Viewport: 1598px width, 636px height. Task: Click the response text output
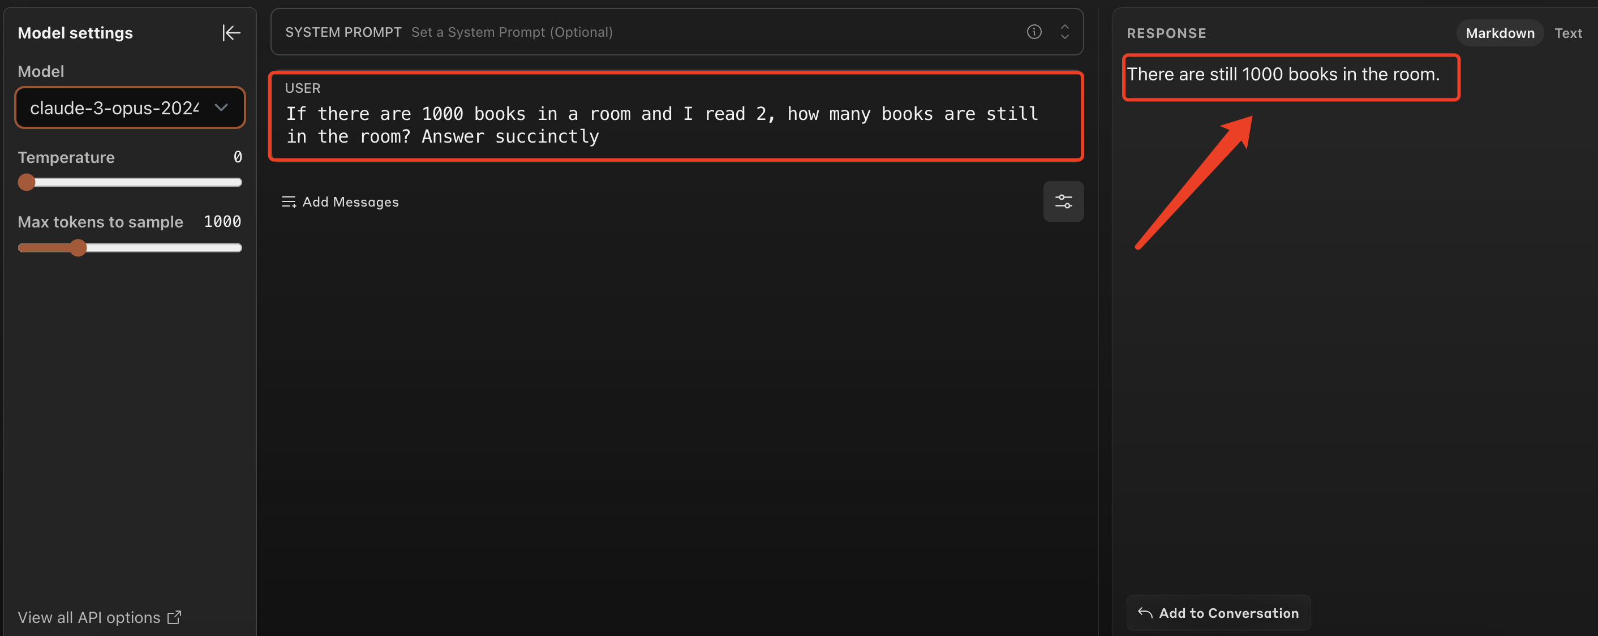[x=1282, y=75]
